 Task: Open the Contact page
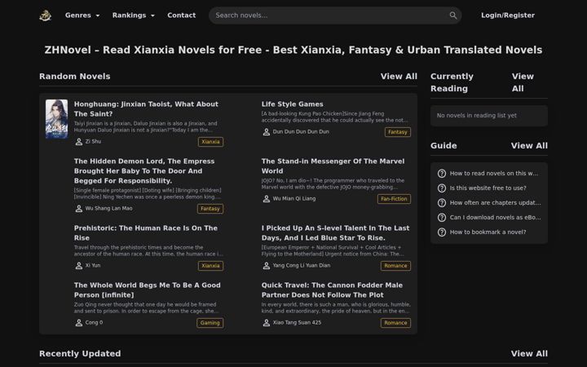click(182, 15)
